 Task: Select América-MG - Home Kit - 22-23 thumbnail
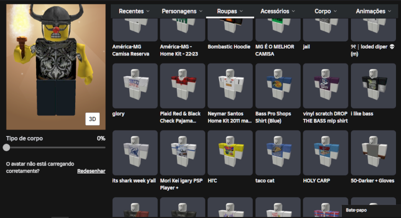[x=182, y=30]
